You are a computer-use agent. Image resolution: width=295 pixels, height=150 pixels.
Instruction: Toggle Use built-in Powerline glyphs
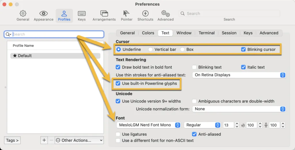coord(118,84)
